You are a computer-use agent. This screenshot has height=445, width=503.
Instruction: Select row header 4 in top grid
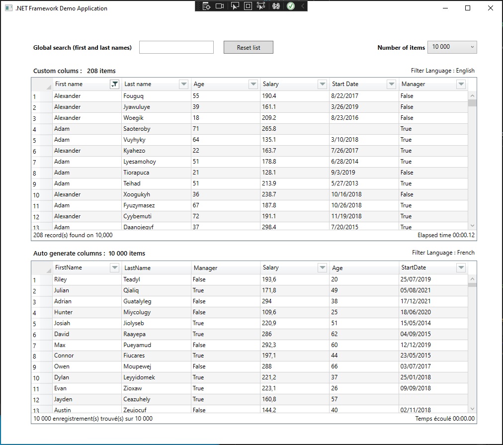coord(42,129)
